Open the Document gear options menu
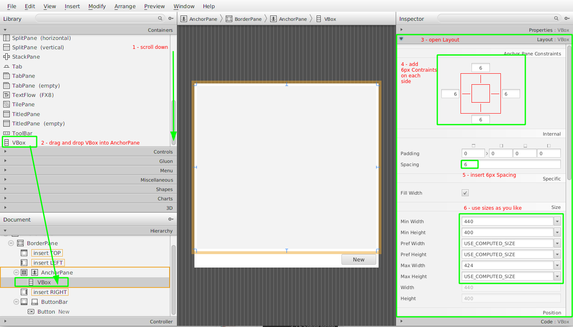 point(171,219)
